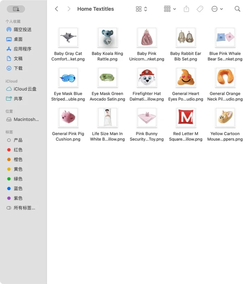Select the 产品 tag in sidebar
The width and height of the screenshot is (247, 284).
[14, 140]
